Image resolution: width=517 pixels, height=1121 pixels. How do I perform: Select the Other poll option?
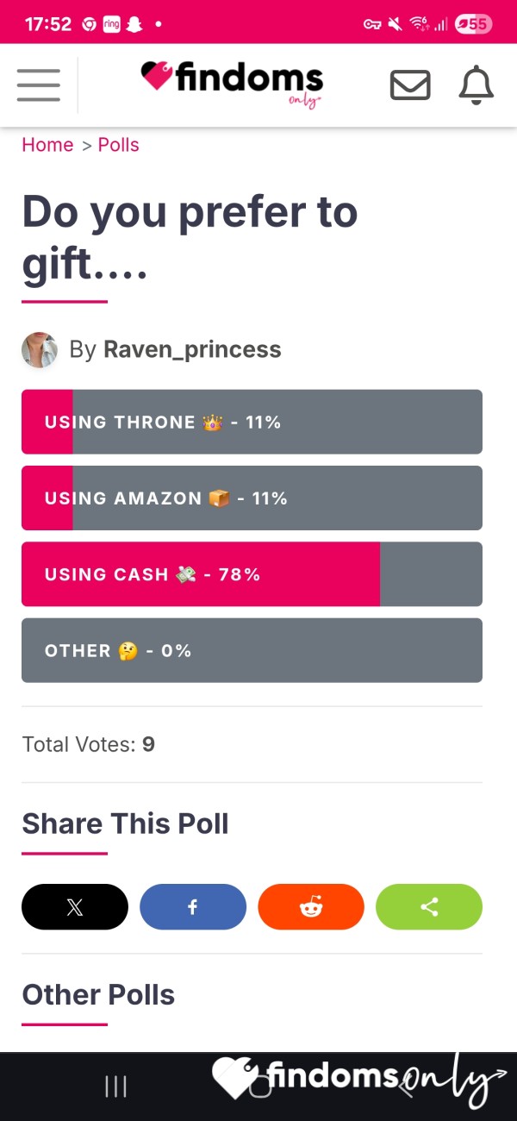pyautogui.click(x=252, y=650)
